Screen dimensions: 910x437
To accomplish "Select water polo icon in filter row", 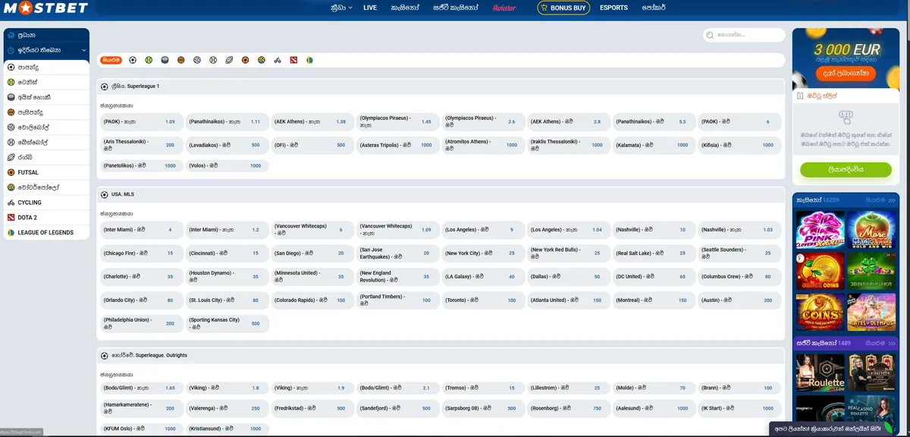I will pos(262,60).
